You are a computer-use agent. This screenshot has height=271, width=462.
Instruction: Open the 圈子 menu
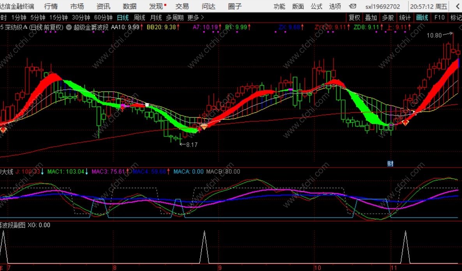pos(235,6)
